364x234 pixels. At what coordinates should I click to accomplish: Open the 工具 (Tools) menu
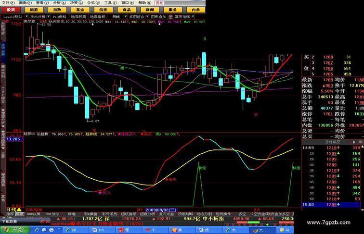(111, 3)
